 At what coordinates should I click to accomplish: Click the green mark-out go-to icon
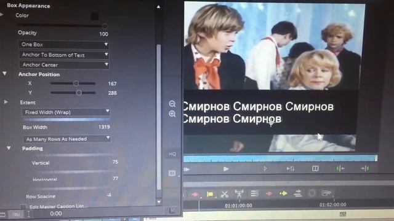tap(365, 168)
